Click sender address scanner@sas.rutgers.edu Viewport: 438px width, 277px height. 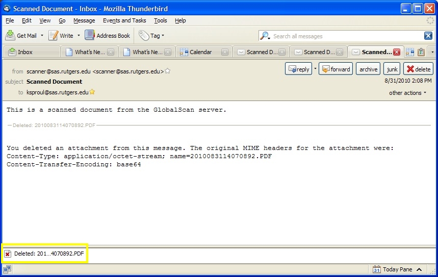pyautogui.click(x=95, y=71)
